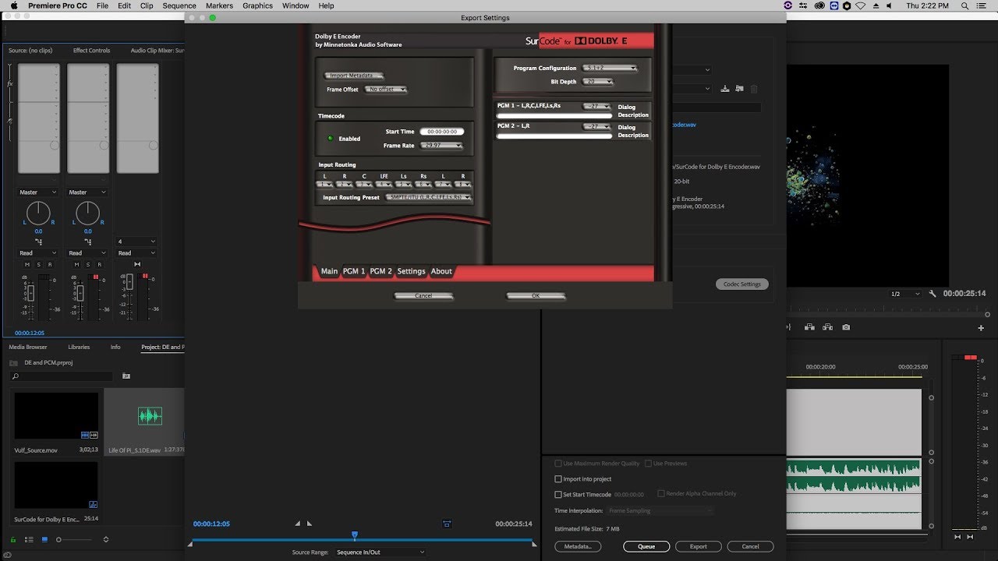This screenshot has height=561, width=998.
Task: Check Render Alpha Channel Only
Action: coord(661,493)
